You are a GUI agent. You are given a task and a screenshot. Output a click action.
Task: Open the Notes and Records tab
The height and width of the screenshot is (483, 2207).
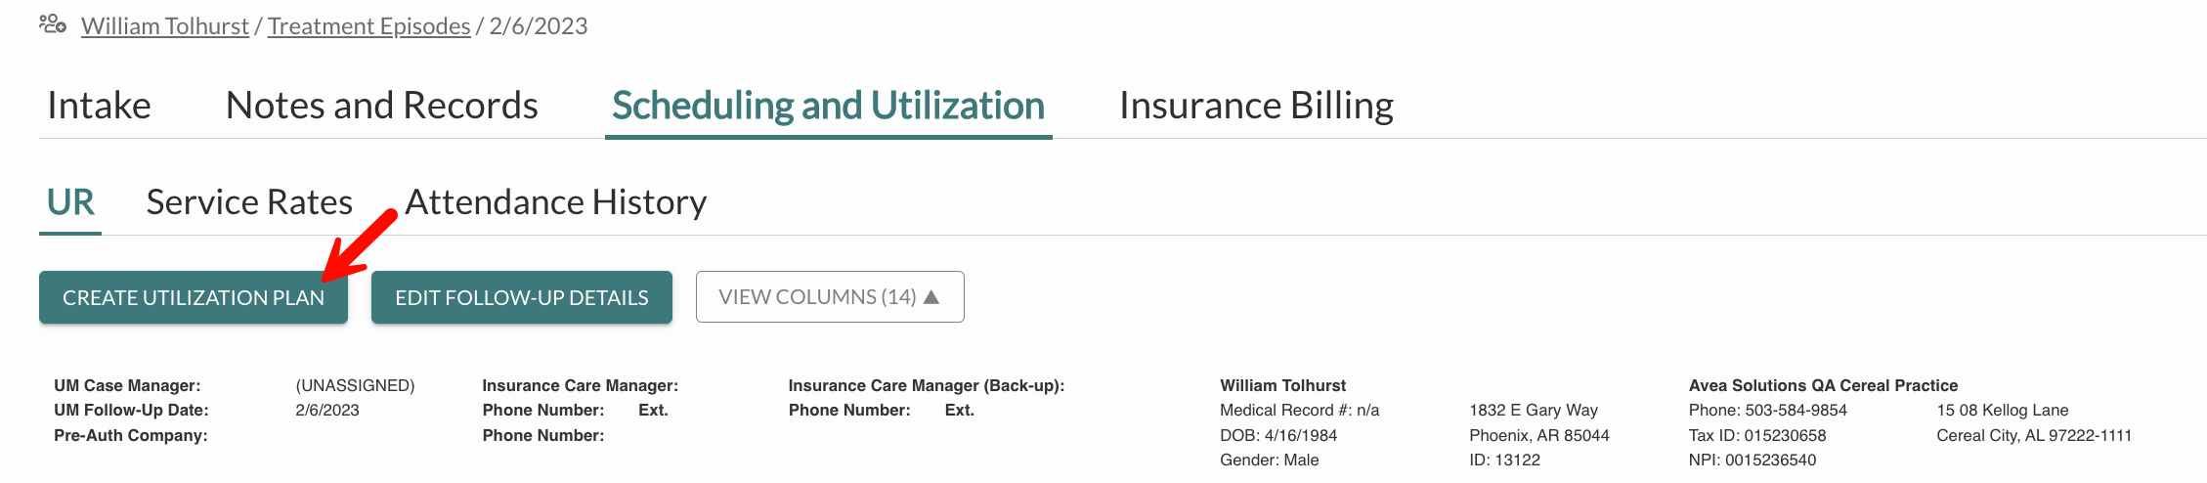pyautogui.click(x=382, y=106)
